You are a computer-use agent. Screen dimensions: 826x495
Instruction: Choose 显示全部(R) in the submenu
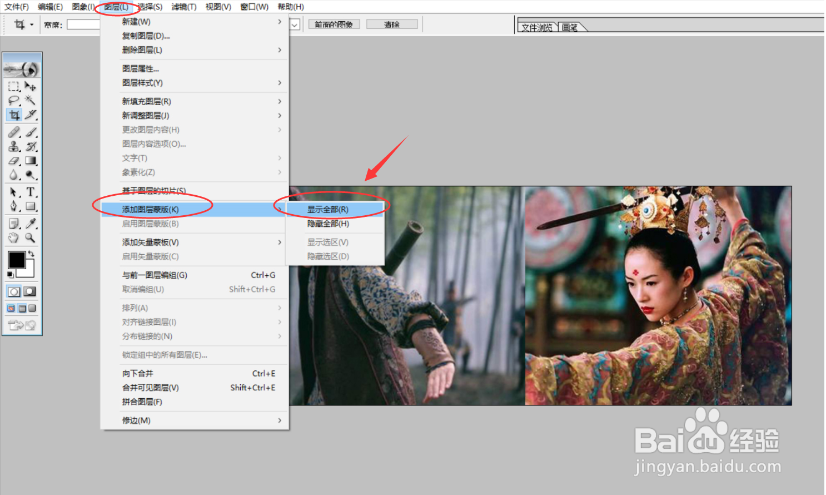pos(335,210)
